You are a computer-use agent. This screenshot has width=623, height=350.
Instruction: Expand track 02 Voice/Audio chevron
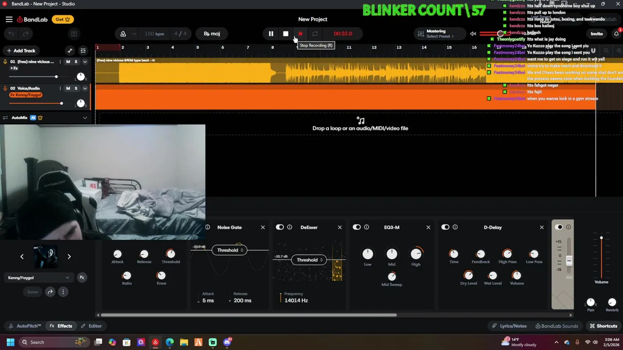(85, 88)
